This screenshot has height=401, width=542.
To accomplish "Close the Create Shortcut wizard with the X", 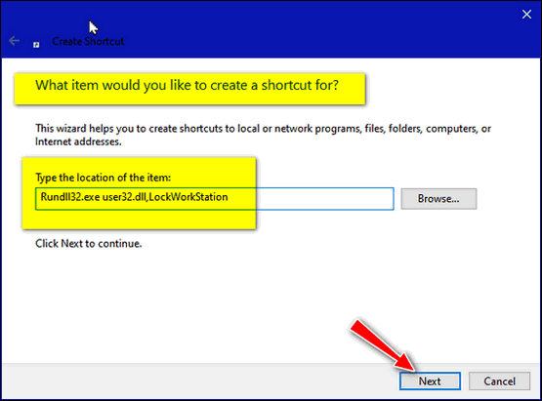I will click(526, 15).
